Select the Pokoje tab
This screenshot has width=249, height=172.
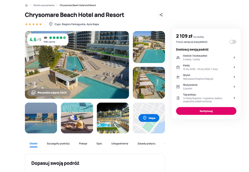pos(83,143)
